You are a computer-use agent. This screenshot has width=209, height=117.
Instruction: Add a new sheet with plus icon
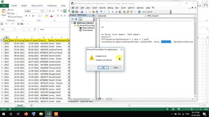coord(31,105)
